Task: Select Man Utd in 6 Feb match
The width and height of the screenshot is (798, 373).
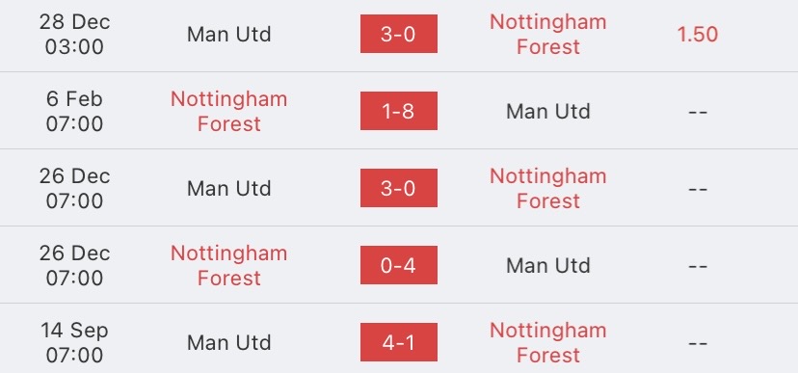Action: (548, 112)
